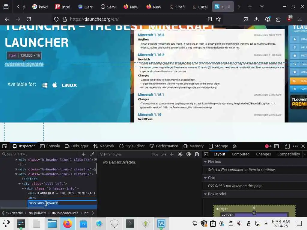Open the extensions puzzle icon
This screenshot has width=307, height=230.
pos(278,19)
